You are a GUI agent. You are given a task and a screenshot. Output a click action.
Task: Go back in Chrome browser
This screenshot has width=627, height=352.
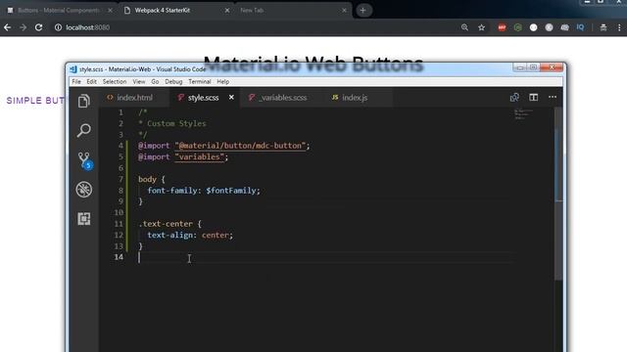(7, 27)
